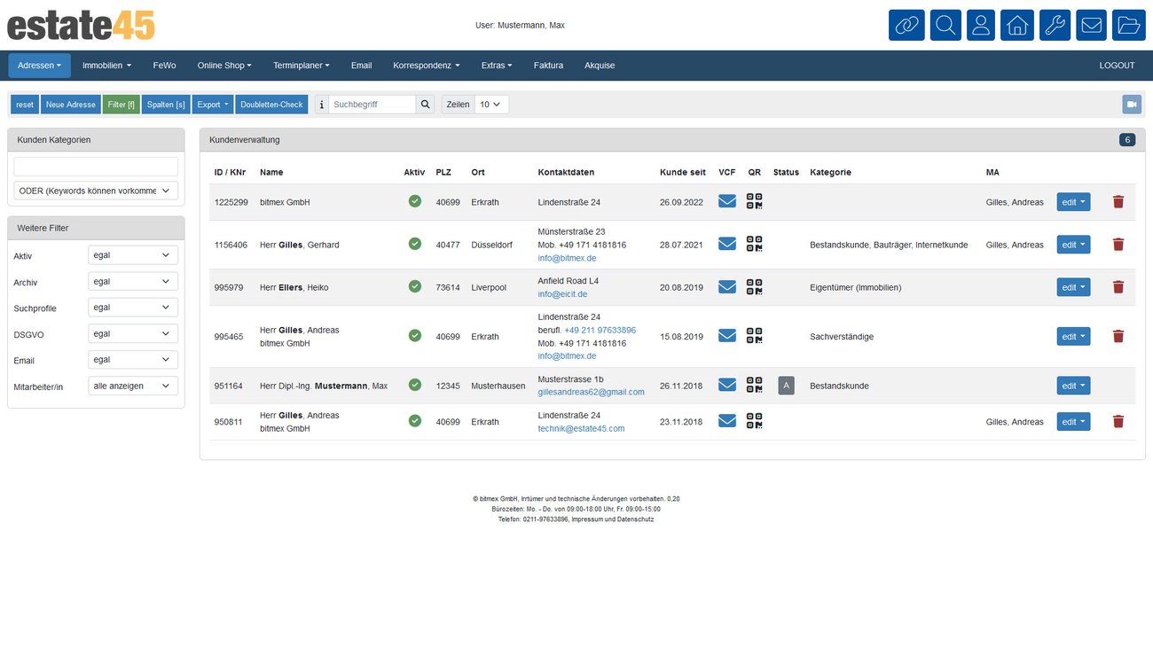This screenshot has width=1153, height=648.
Task: Open edit dropdown for Ellers, Heiko
Action: (x=1073, y=287)
